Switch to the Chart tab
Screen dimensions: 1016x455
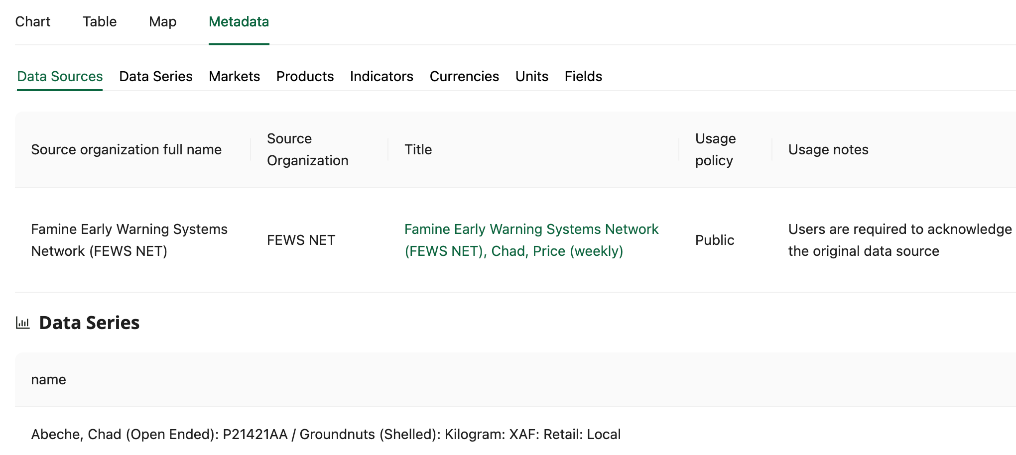point(33,22)
